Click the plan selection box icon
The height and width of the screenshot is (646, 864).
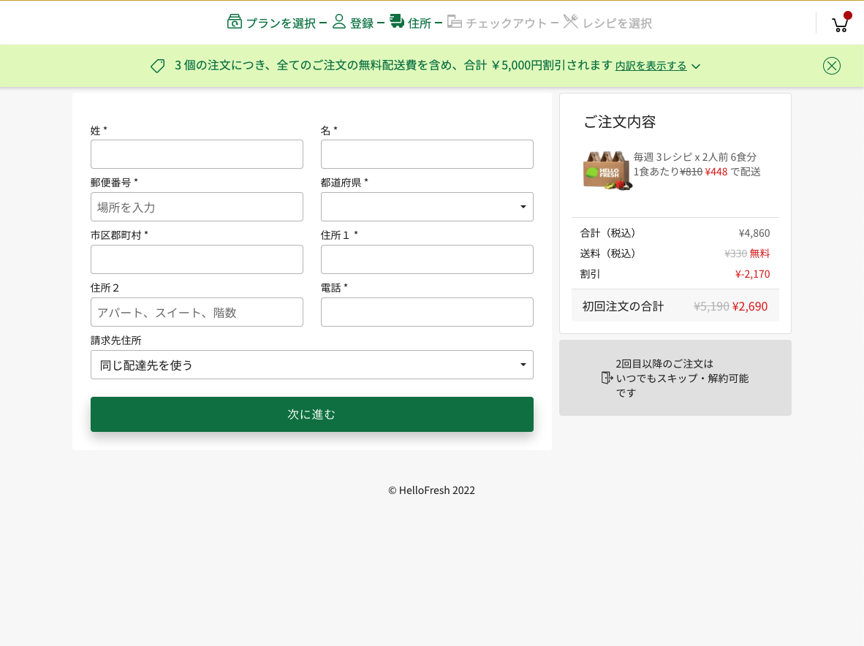click(234, 21)
